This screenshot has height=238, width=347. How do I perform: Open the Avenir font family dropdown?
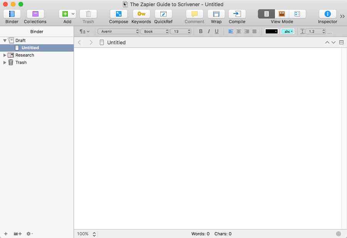[118, 31]
